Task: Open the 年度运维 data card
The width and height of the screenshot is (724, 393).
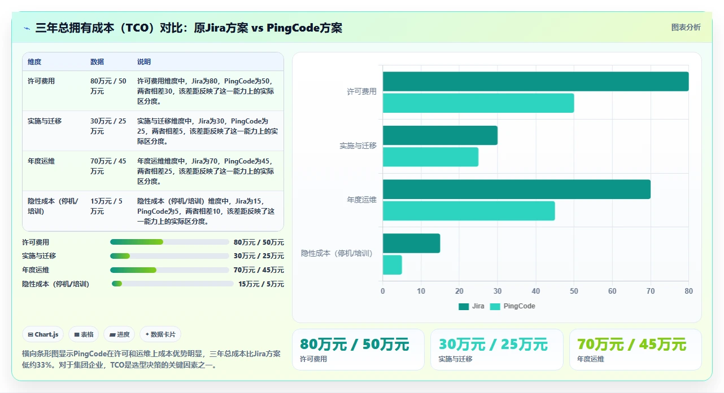Action: coord(635,350)
